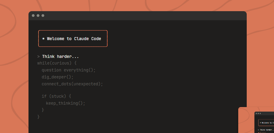Viewport: 274px width, 133px height.
Task: Click the Welcome box inside the thumbnail
Action: [x=266, y=123]
